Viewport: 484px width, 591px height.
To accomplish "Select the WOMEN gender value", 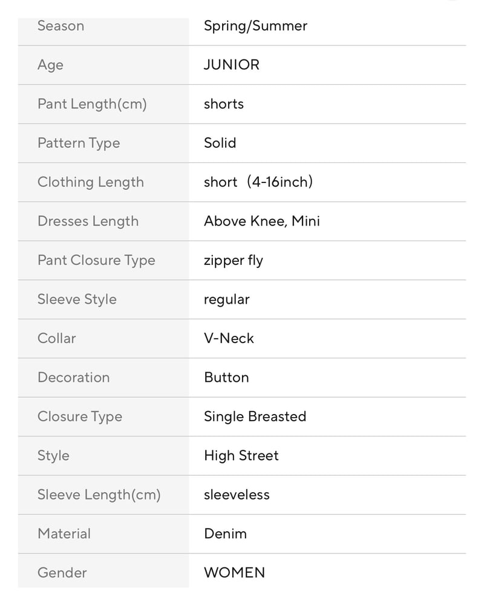I will point(235,573).
